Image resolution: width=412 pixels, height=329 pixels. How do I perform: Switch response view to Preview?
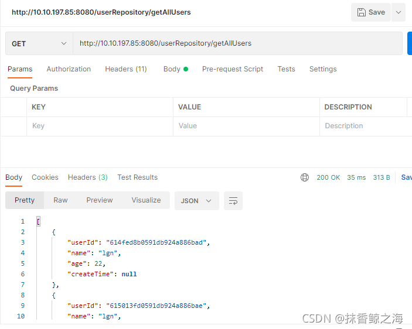100,200
